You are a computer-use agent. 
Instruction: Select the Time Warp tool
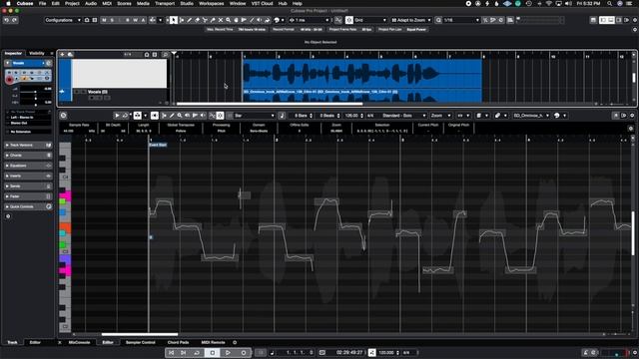tap(244, 20)
